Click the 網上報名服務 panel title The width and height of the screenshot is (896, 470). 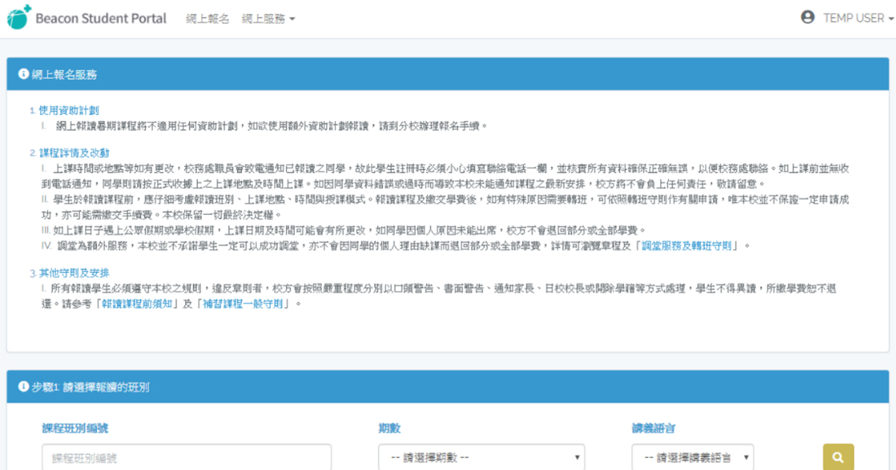[x=64, y=75]
